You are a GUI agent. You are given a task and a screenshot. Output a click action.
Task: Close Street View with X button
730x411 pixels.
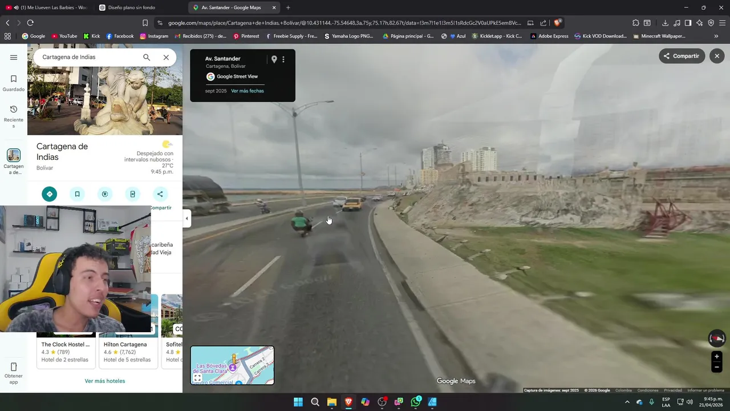[x=717, y=56]
